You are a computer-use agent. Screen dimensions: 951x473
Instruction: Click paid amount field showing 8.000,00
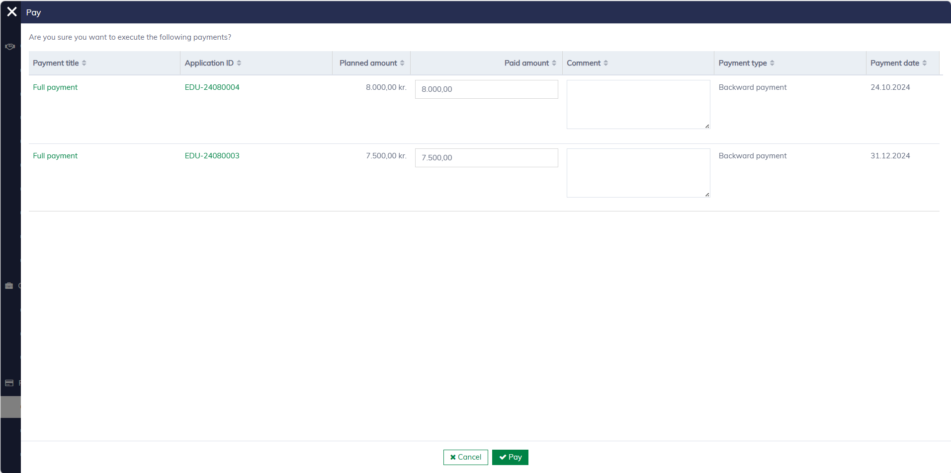tap(486, 89)
